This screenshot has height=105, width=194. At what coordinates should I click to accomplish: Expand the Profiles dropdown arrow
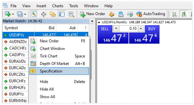point(24,14)
